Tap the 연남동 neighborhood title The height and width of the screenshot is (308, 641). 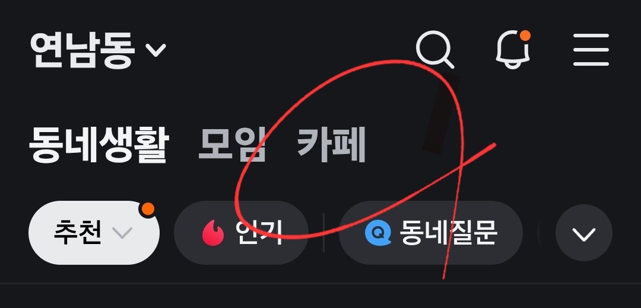[82, 50]
